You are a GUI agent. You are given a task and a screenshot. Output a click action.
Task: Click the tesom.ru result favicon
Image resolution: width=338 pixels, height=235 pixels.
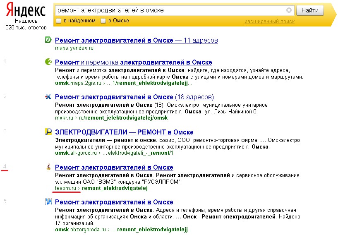49,167
